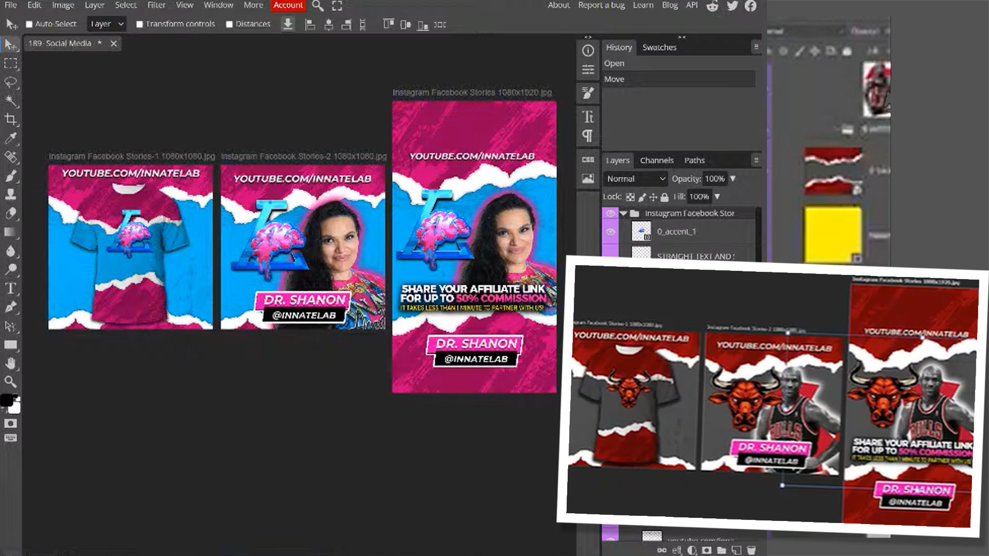The width and height of the screenshot is (989, 556).
Task: Switch to the Channels tab
Action: pos(656,160)
